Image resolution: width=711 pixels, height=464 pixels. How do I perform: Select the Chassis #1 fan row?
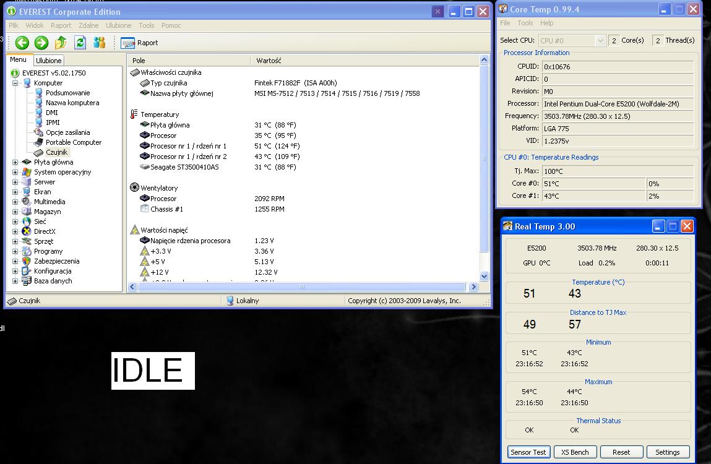point(304,209)
